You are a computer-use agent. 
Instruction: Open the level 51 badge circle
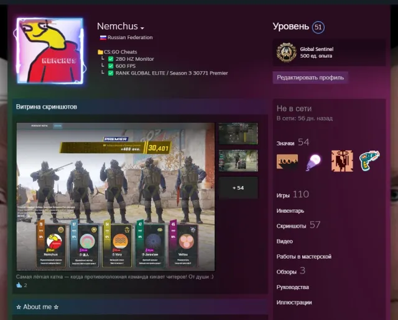click(318, 27)
